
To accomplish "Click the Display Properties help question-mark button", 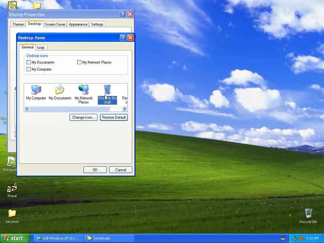I will pyautogui.click(x=122, y=14).
